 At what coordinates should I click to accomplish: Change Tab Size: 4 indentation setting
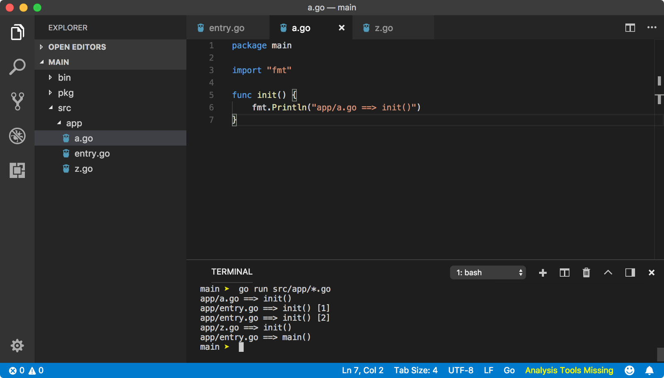(416, 371)
